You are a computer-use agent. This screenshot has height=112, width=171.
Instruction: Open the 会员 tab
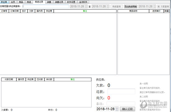13,2
